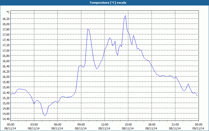
Task: Select the 09:00 time axis label
Action: (x=81, y=125)
